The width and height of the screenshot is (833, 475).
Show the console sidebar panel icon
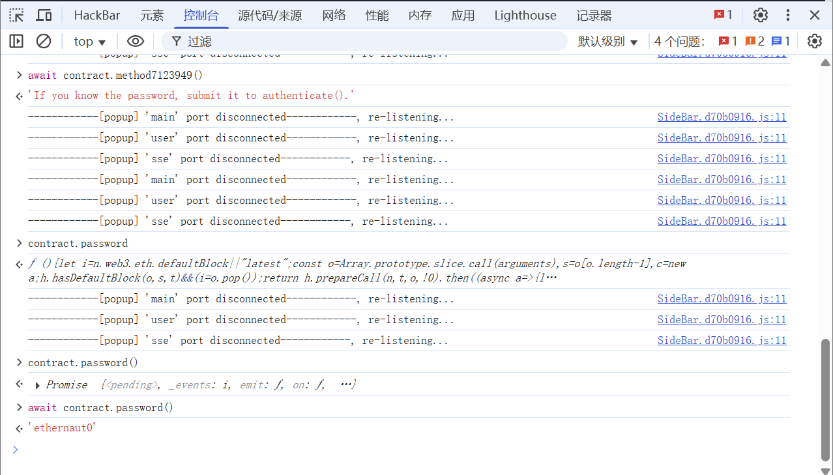point(16,41)
